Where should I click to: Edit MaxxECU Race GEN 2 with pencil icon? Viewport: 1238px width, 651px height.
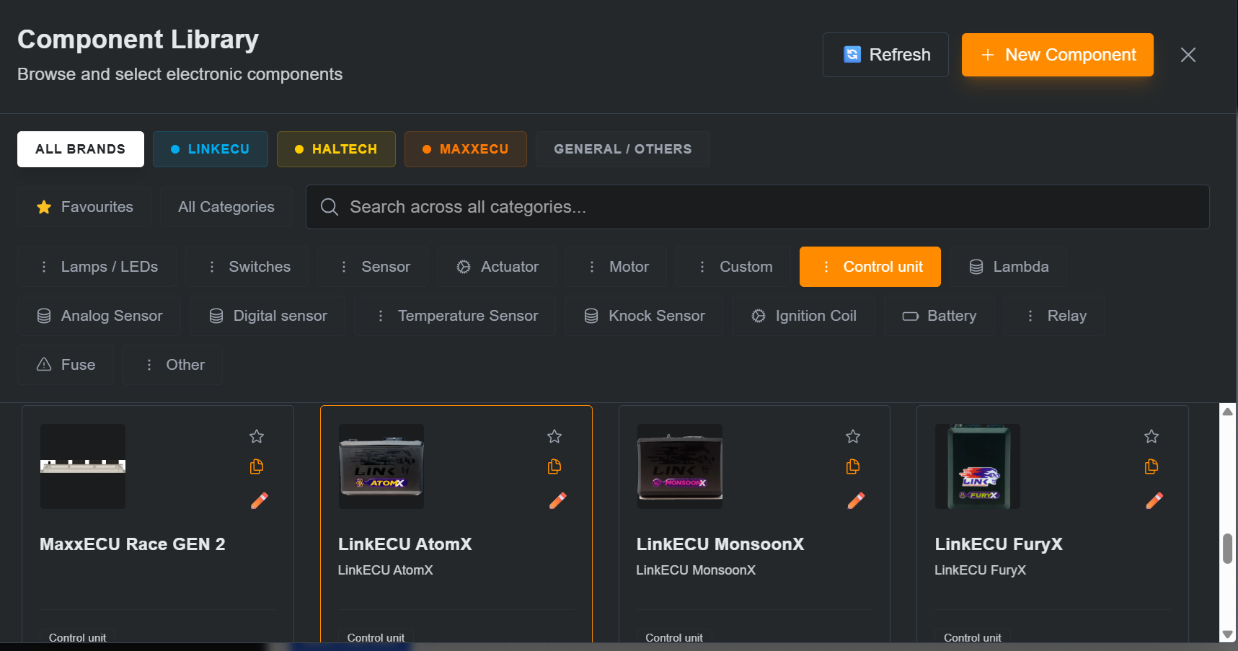pos(260,500)
